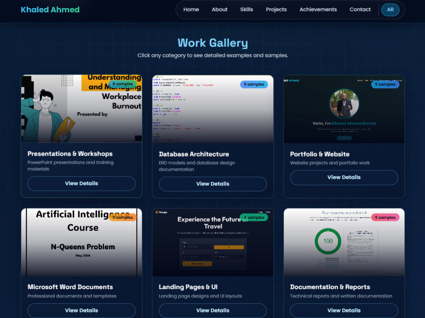The width and height of the screenshot is (425, 318).
Task: Jump to the Contact section
Action: [360, 9]
